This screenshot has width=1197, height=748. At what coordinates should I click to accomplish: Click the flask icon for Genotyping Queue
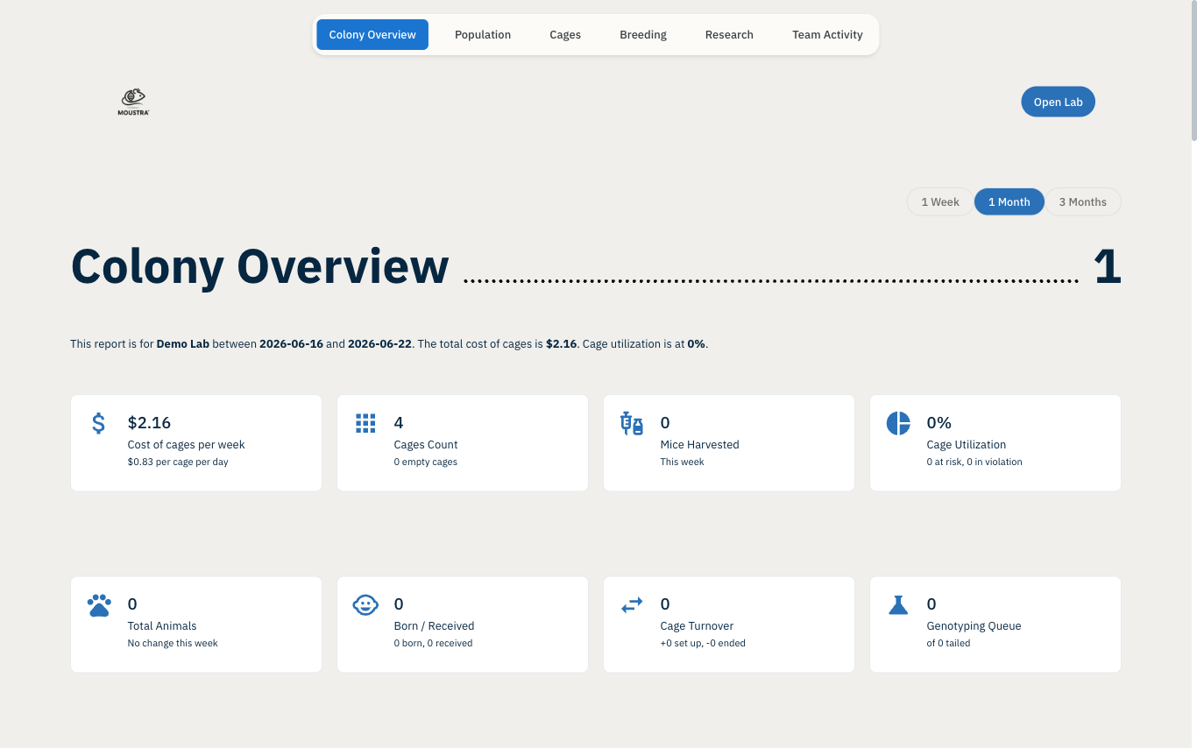pos(898,604)
